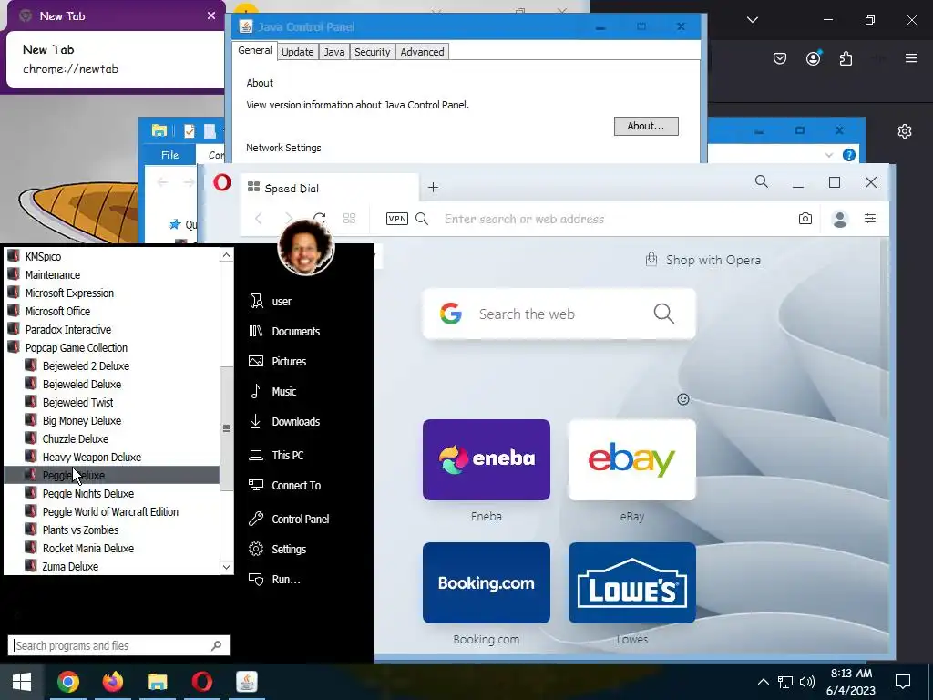
Task: Open the Opera snapshot camera icon
Action: [805, 219]
